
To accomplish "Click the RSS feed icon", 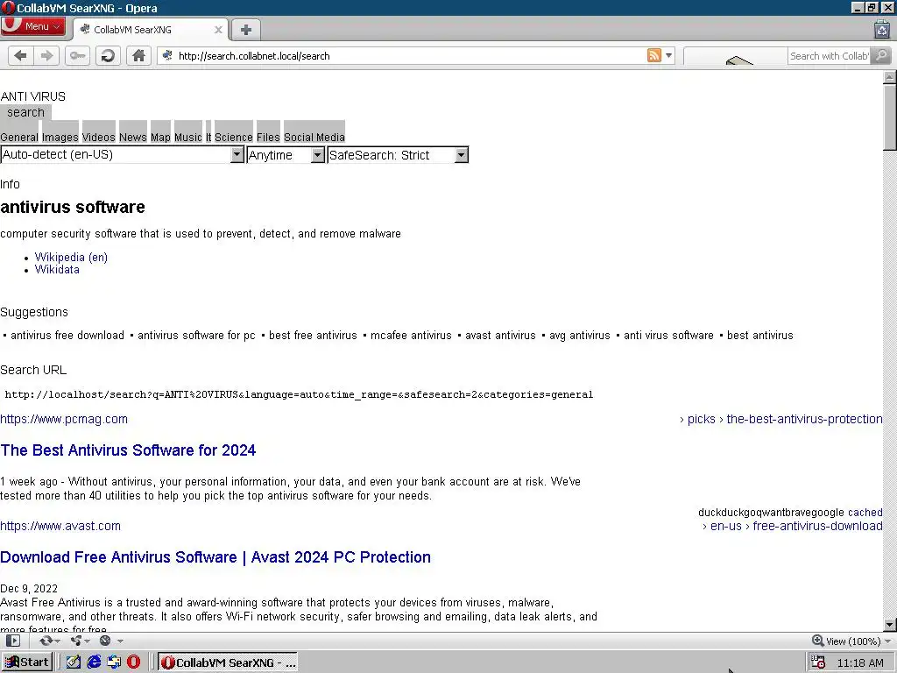I will tap(653, 55).
